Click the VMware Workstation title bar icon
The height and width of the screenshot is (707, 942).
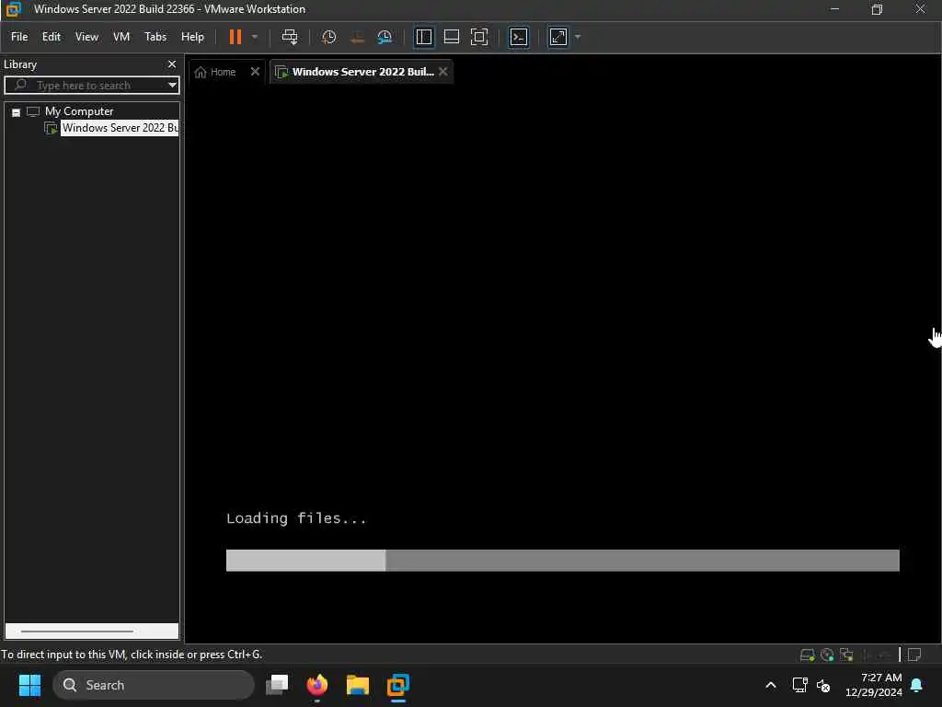click(x=13, y=9)
